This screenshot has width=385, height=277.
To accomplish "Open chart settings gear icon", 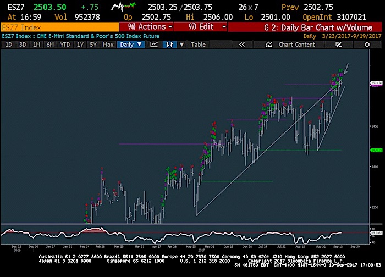I will coord(367,45).
